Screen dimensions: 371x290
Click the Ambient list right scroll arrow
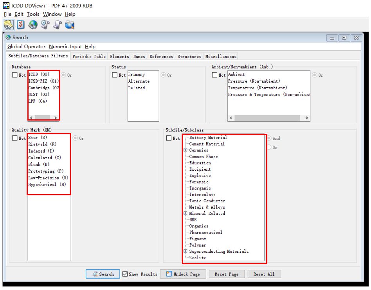coord(307,118)
